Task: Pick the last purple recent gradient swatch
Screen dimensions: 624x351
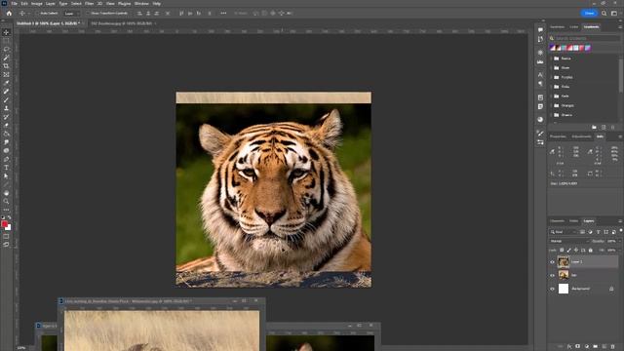Action: point(588,48)
